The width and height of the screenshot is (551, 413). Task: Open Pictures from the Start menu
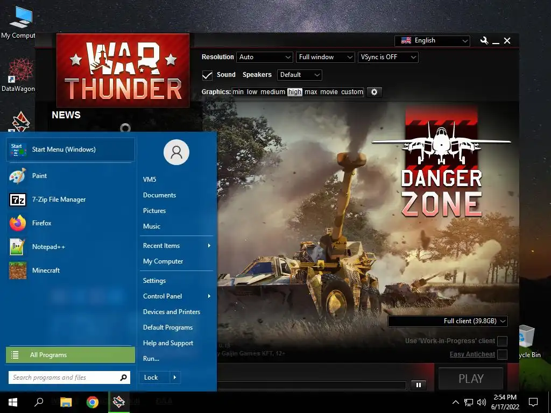154,211
